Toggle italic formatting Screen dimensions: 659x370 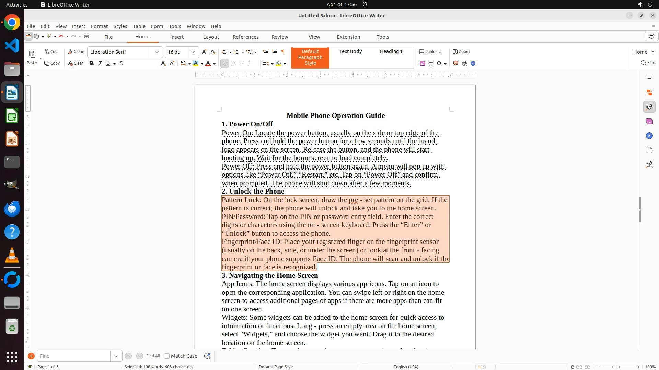point(100,63)
